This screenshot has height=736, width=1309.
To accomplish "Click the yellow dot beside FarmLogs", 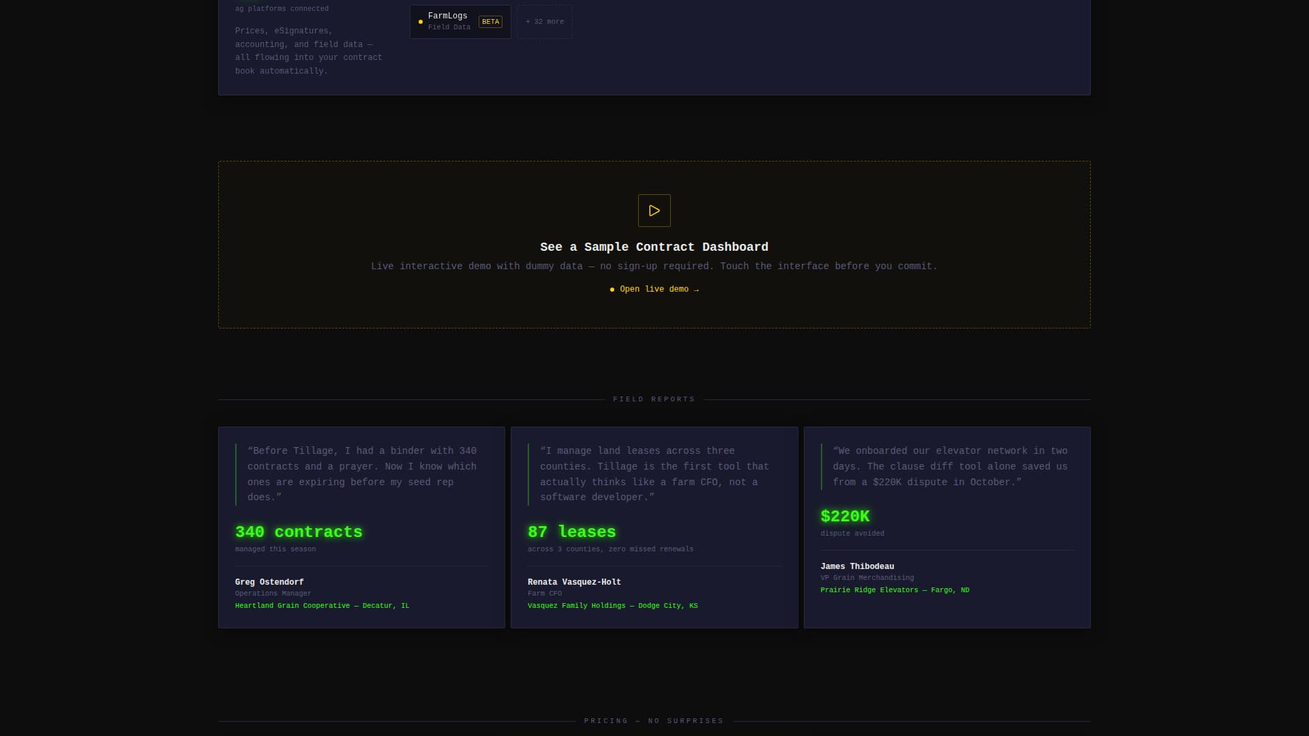I will click(x=421, y=22).
